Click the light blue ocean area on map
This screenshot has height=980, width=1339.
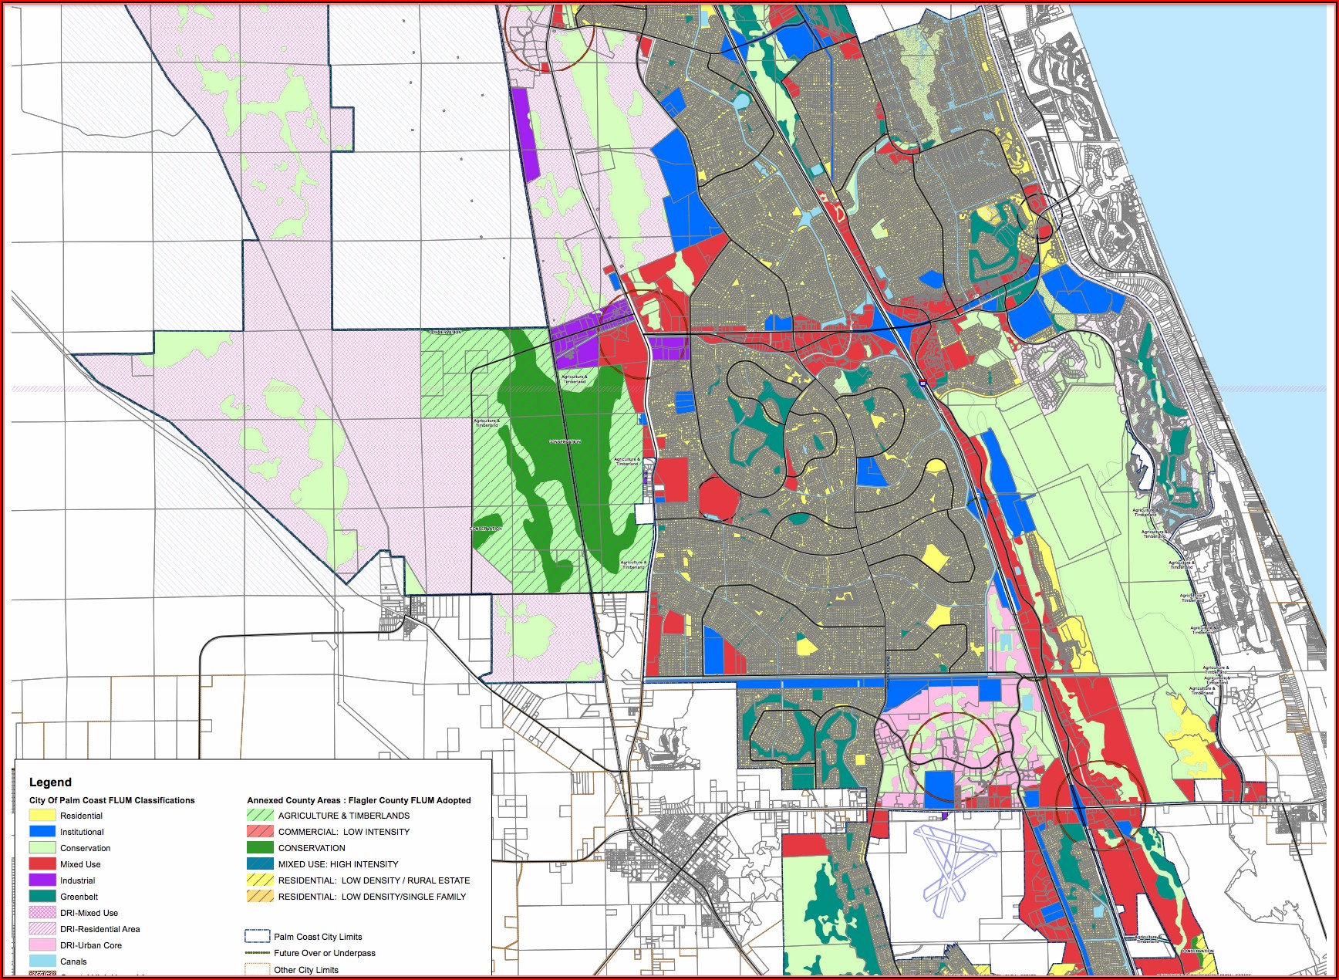tap(1234, 154)
